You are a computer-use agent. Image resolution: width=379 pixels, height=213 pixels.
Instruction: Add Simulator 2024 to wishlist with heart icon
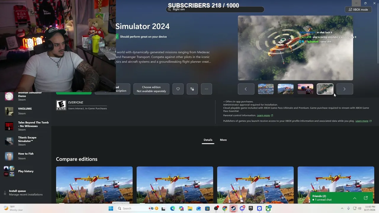(178, 89)
